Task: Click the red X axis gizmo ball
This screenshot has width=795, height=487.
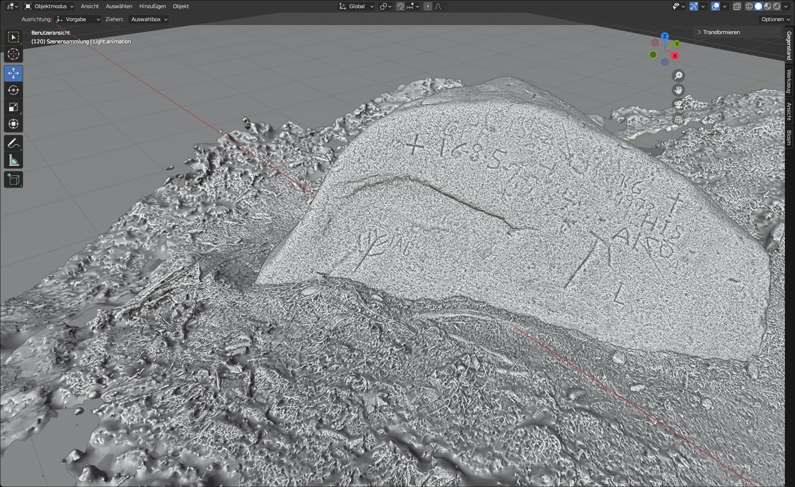Action: [x=675, y=56]
